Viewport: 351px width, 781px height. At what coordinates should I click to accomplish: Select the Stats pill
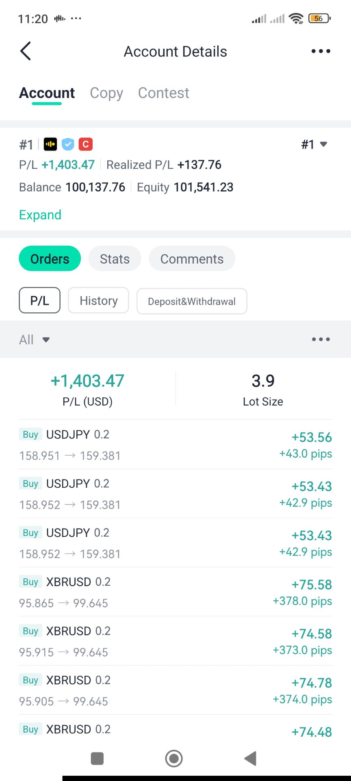pyautogui.click(x=115, y=259)
